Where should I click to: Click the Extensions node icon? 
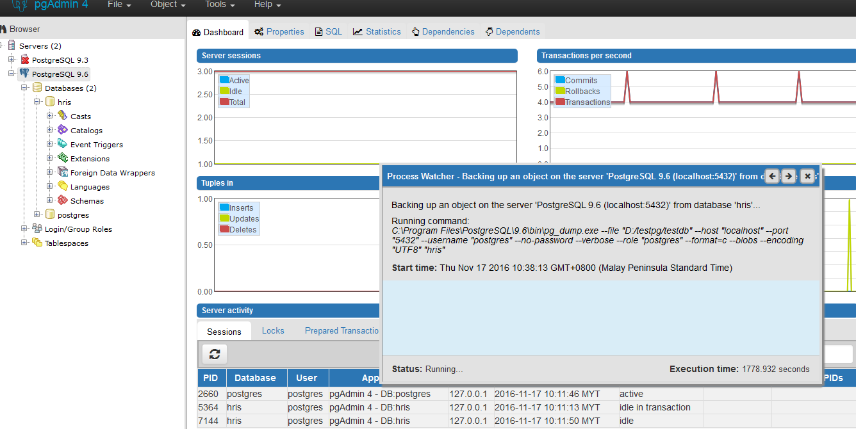point(63,158)
